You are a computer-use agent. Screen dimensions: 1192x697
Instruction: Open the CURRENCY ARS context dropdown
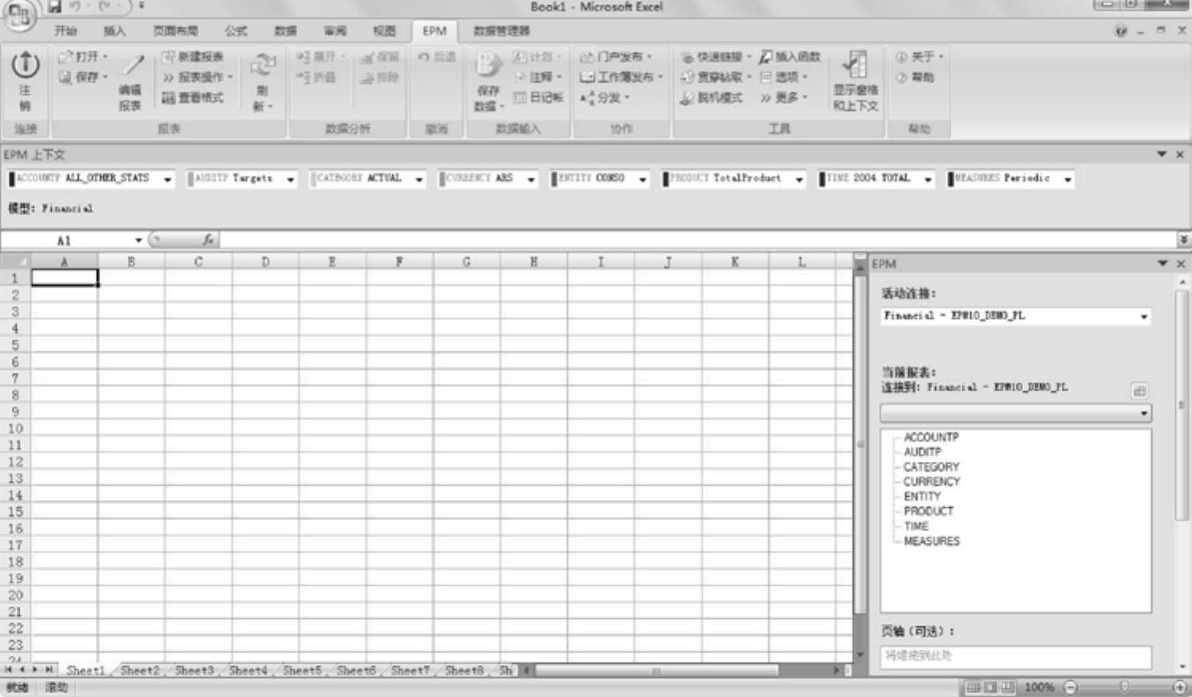[x=531, y=180]
